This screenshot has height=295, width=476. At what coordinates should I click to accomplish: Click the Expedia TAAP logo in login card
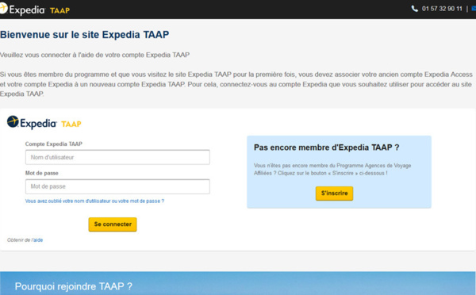pyautogui.click(x=44, y=122)
